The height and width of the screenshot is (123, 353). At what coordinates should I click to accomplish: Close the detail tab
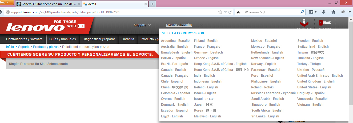pyautogui.click(x=146, y=4)
